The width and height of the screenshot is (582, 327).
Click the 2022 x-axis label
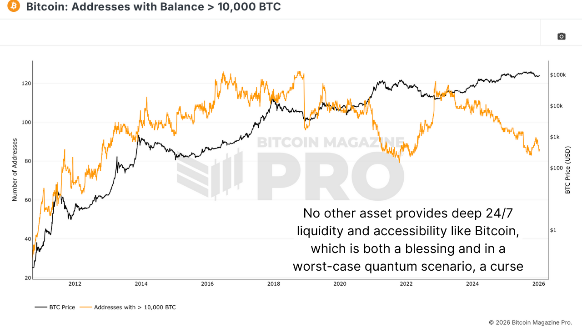pyautogui.click(x=406, y=284)
